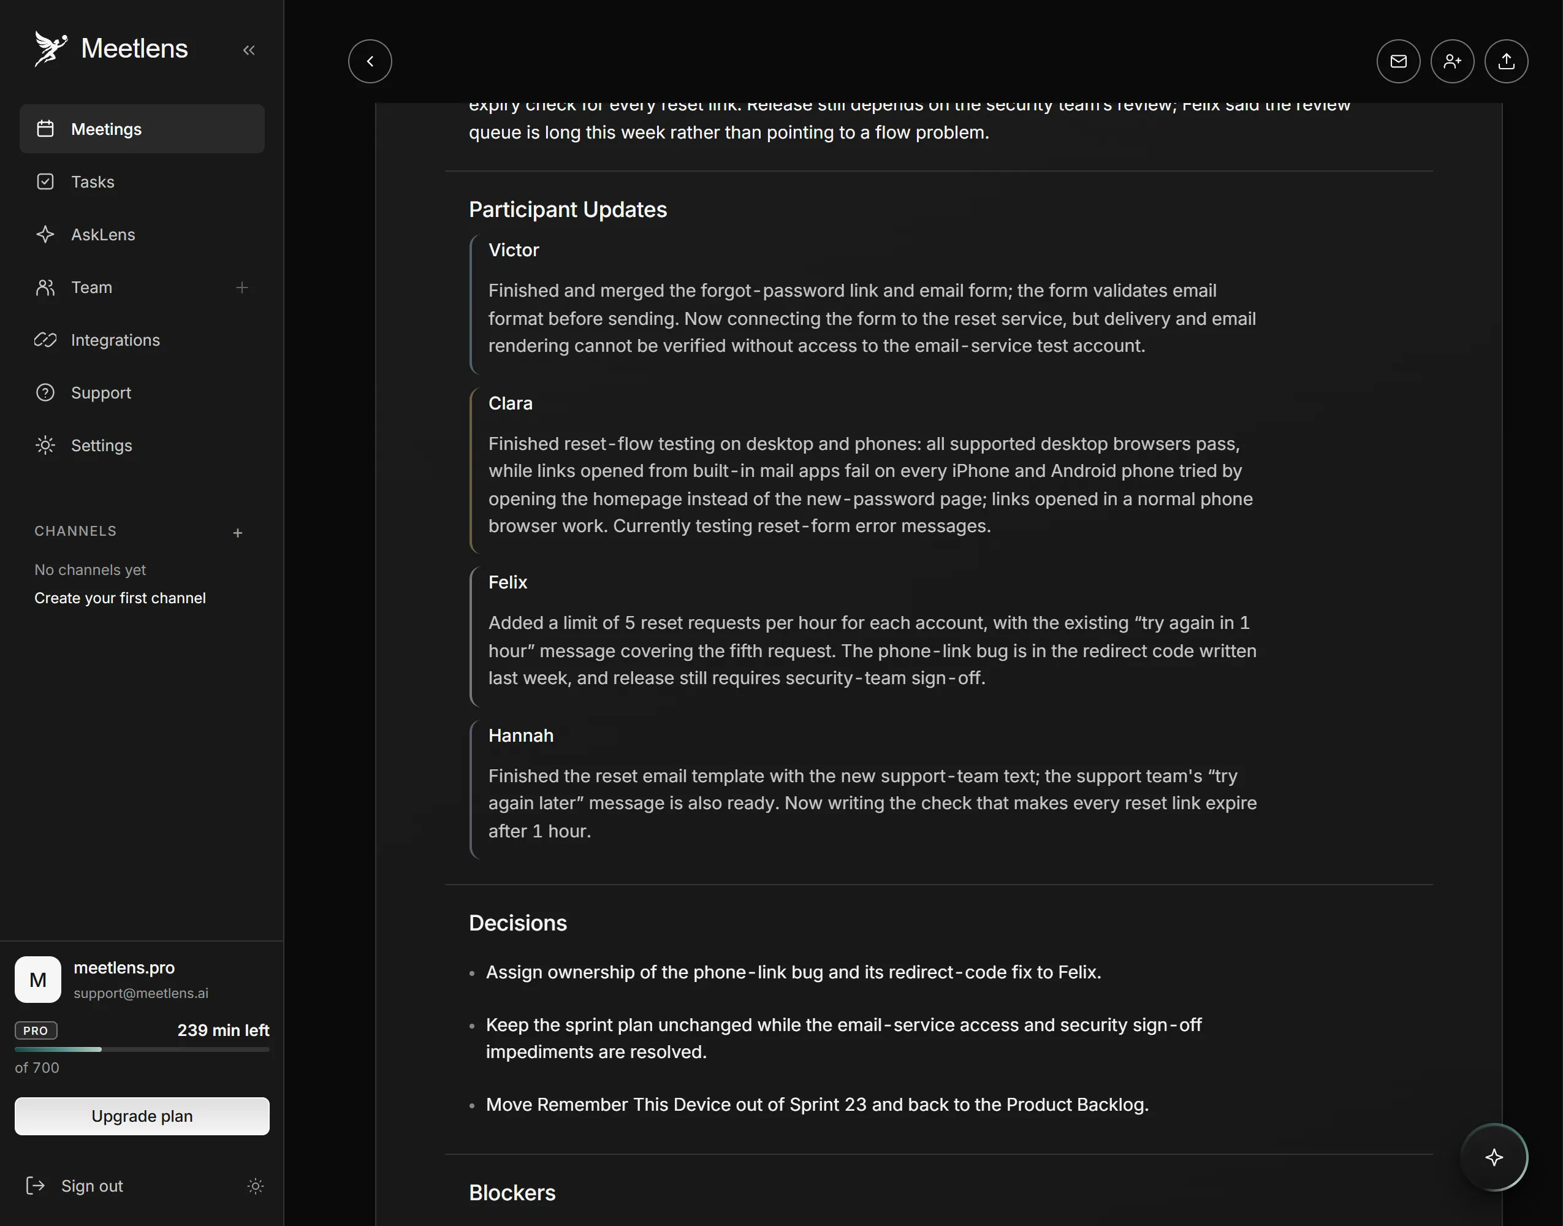The height and width of the screenshot is (1226, 1563).
Task: Open the floating AskLens sparkle button
Action: click(x=1494, y=1157)
